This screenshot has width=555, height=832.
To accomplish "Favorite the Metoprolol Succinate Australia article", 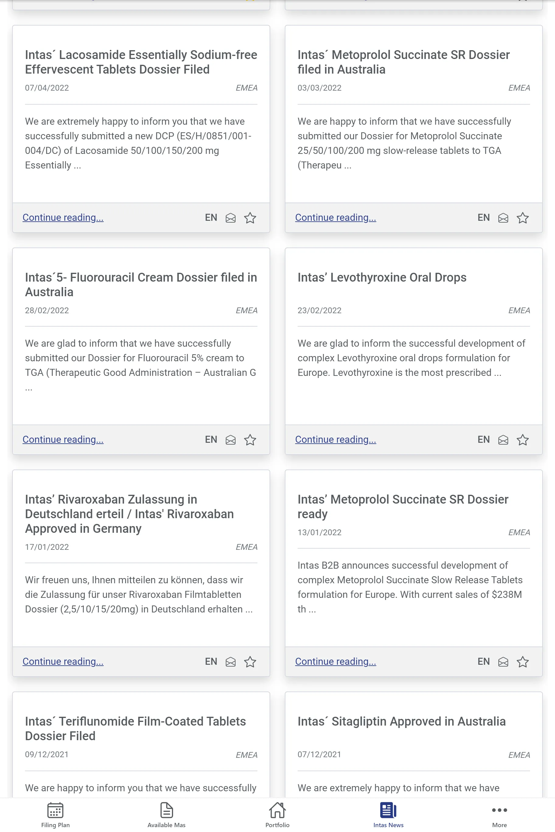I will [522, 218].
